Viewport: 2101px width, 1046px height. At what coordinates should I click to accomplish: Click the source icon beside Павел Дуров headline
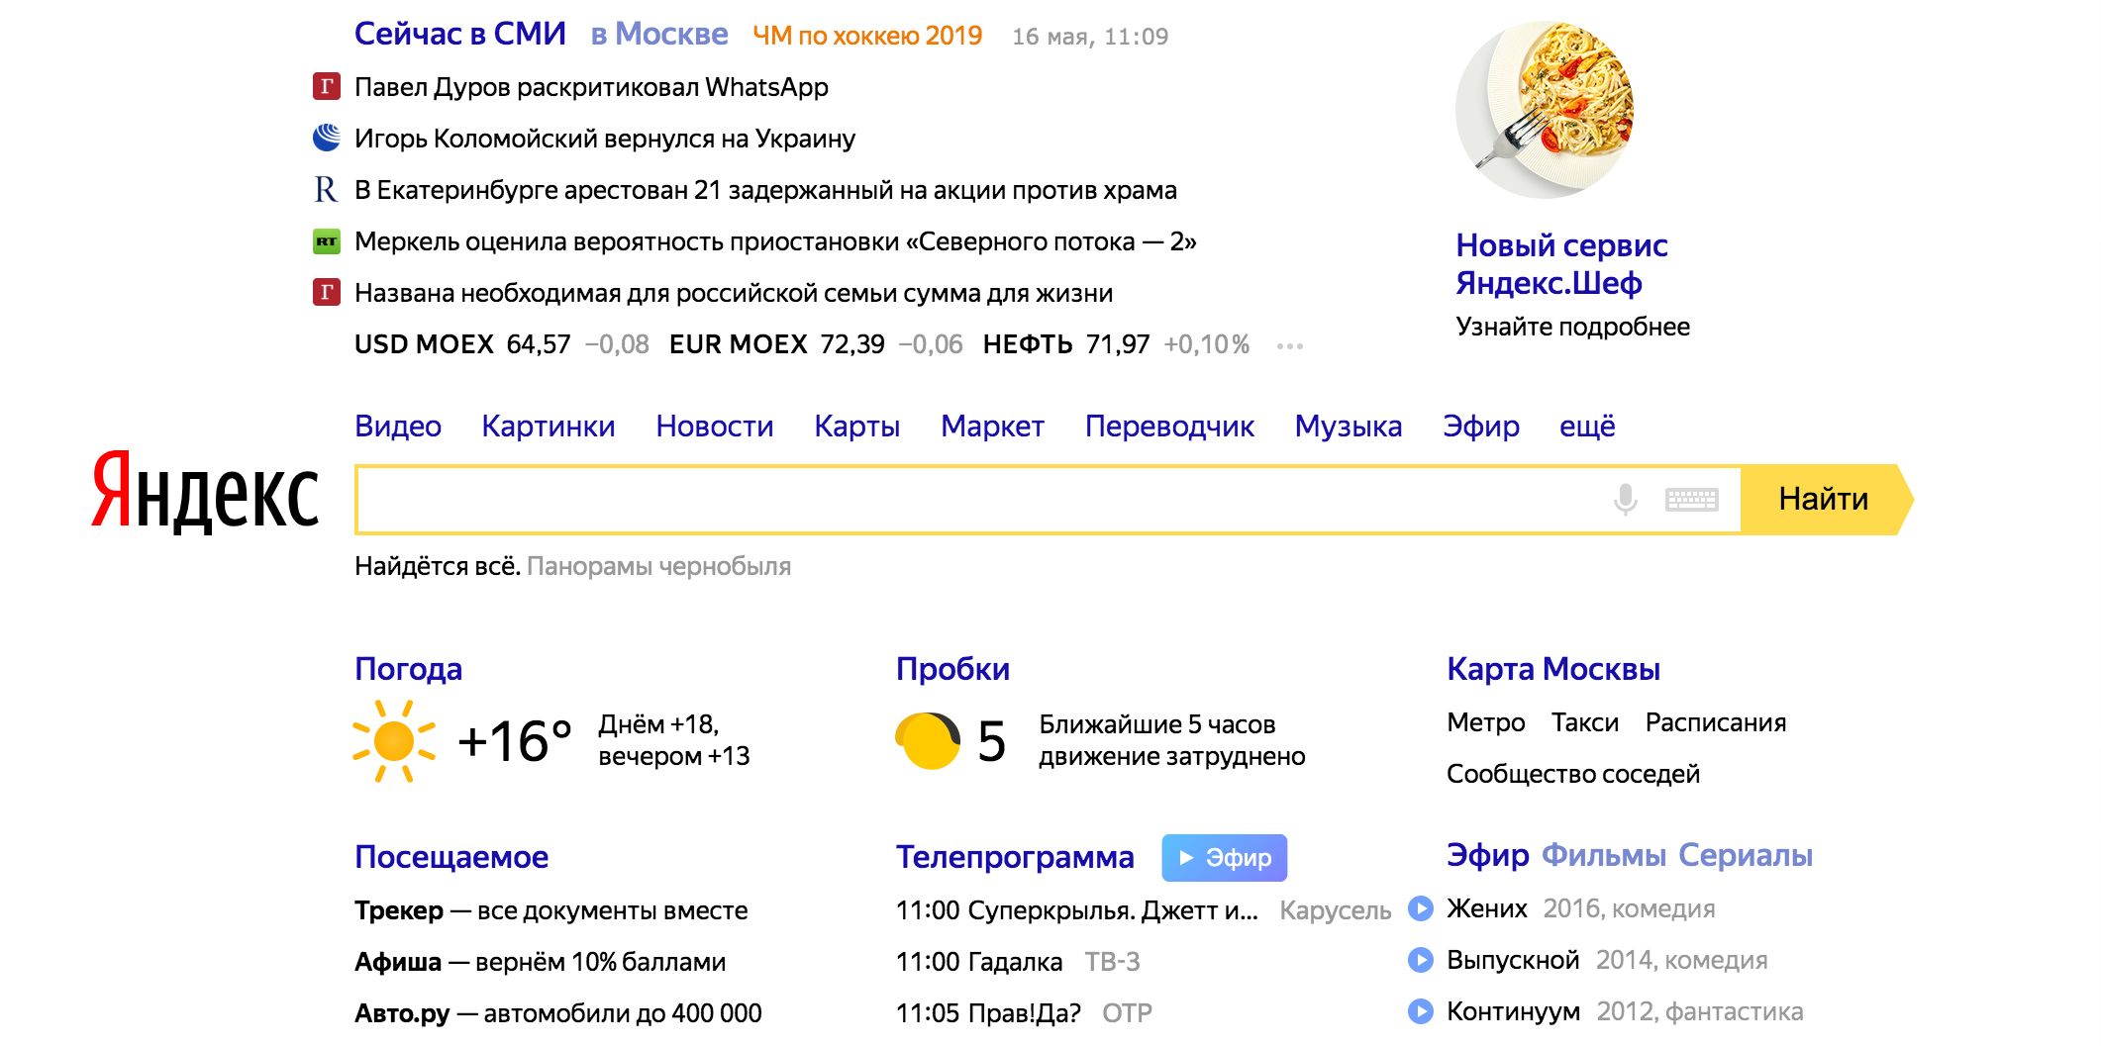[327, 87]
